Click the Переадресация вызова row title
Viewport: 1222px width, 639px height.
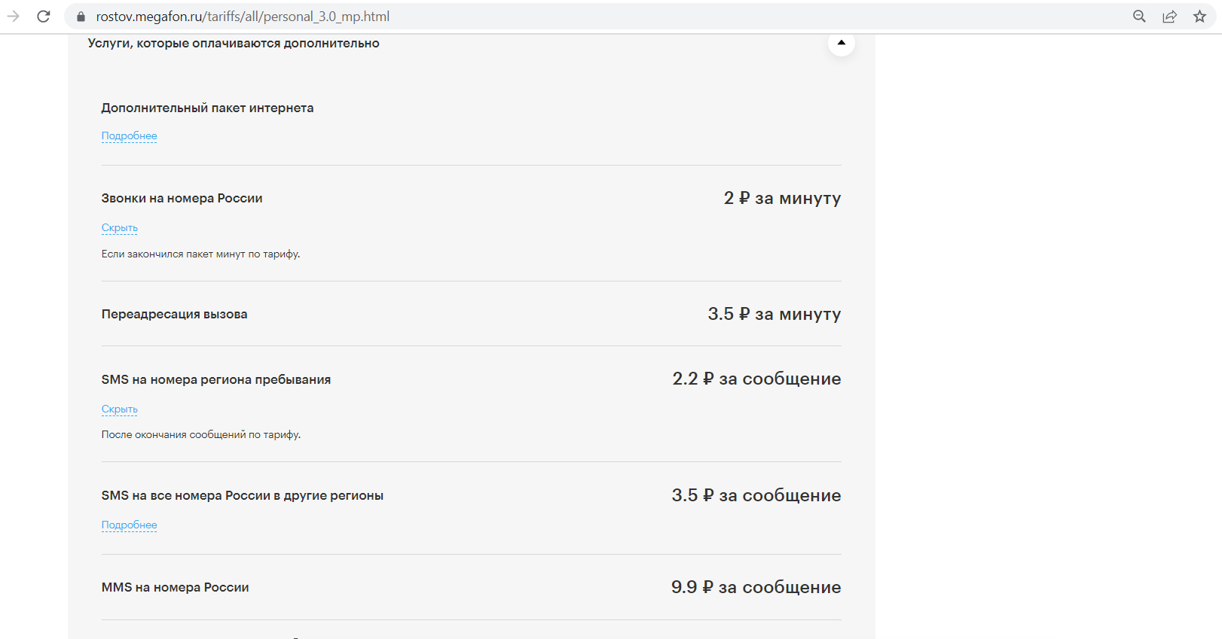point(174,315)
